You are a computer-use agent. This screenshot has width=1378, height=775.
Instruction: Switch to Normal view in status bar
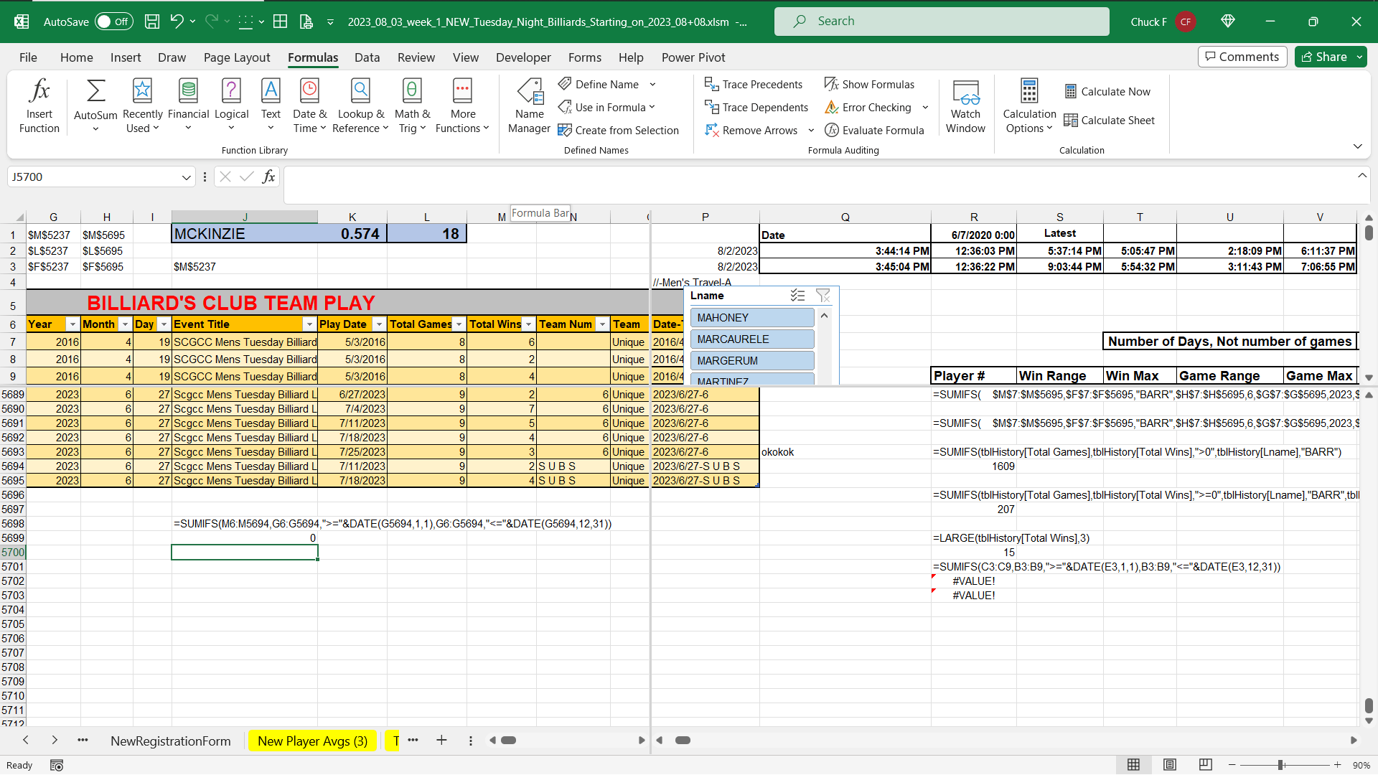coord(1134,765)
